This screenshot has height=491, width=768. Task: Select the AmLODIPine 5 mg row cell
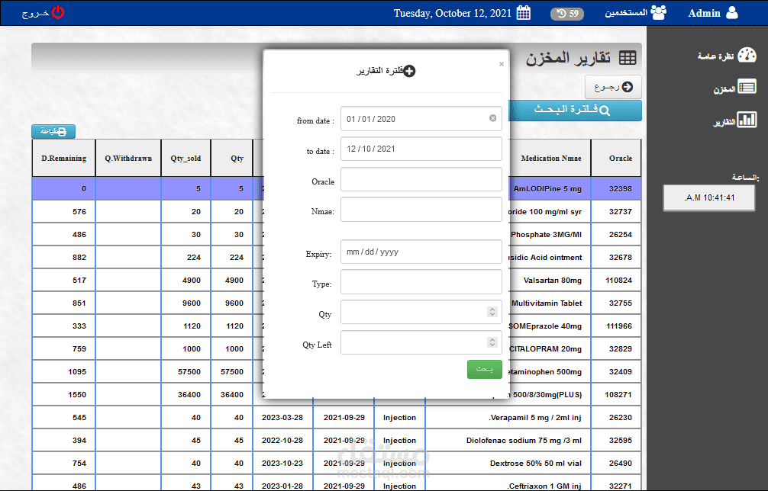pyautogui.click(x=550, y=189)
